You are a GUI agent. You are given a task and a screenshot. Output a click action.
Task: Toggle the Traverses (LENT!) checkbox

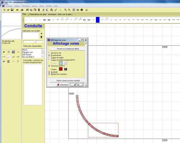coord(49,66)
